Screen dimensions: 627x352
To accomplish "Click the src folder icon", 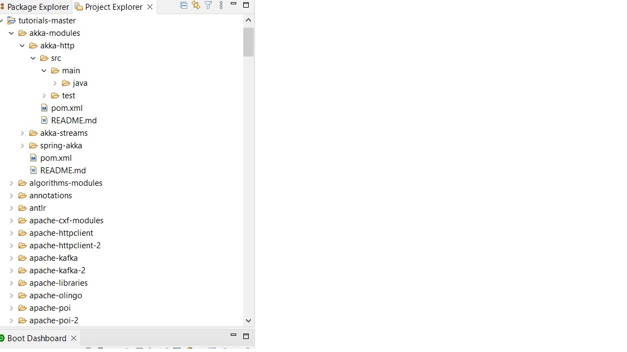I will pos(45,58).
